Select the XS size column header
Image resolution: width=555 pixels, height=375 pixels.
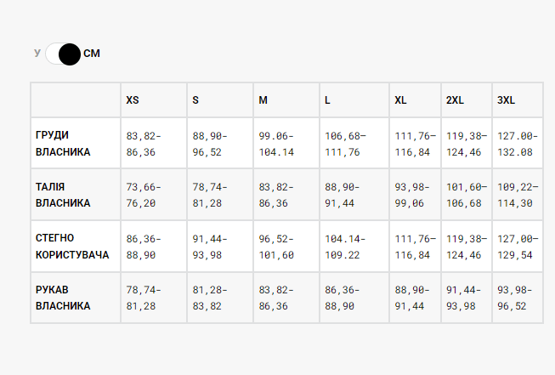[133, 100]
